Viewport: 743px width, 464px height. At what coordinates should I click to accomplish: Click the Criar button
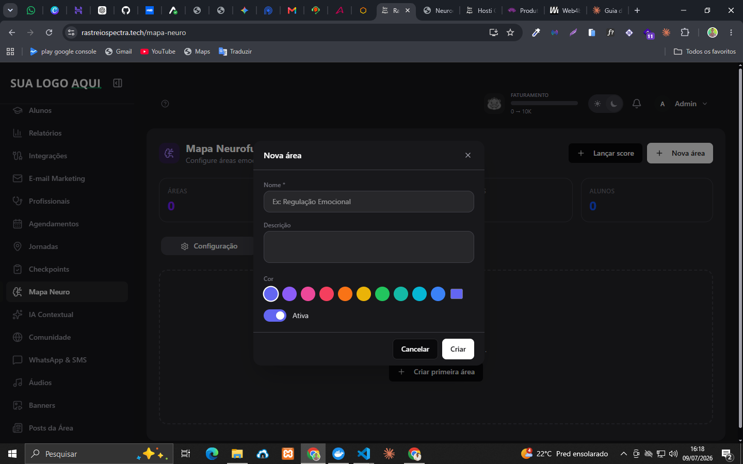click(x=458, y=349)
